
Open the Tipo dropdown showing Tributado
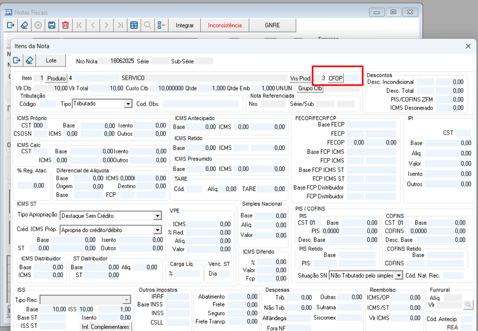point(128,104)
